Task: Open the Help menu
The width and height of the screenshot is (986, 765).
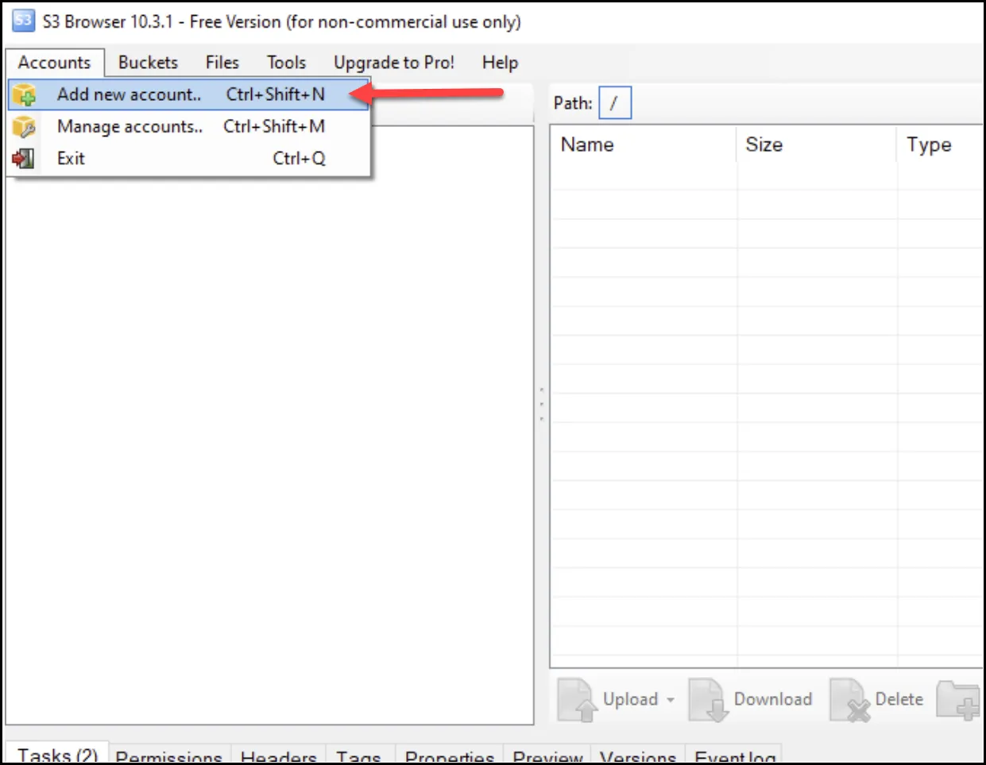Action: [500, 63]
